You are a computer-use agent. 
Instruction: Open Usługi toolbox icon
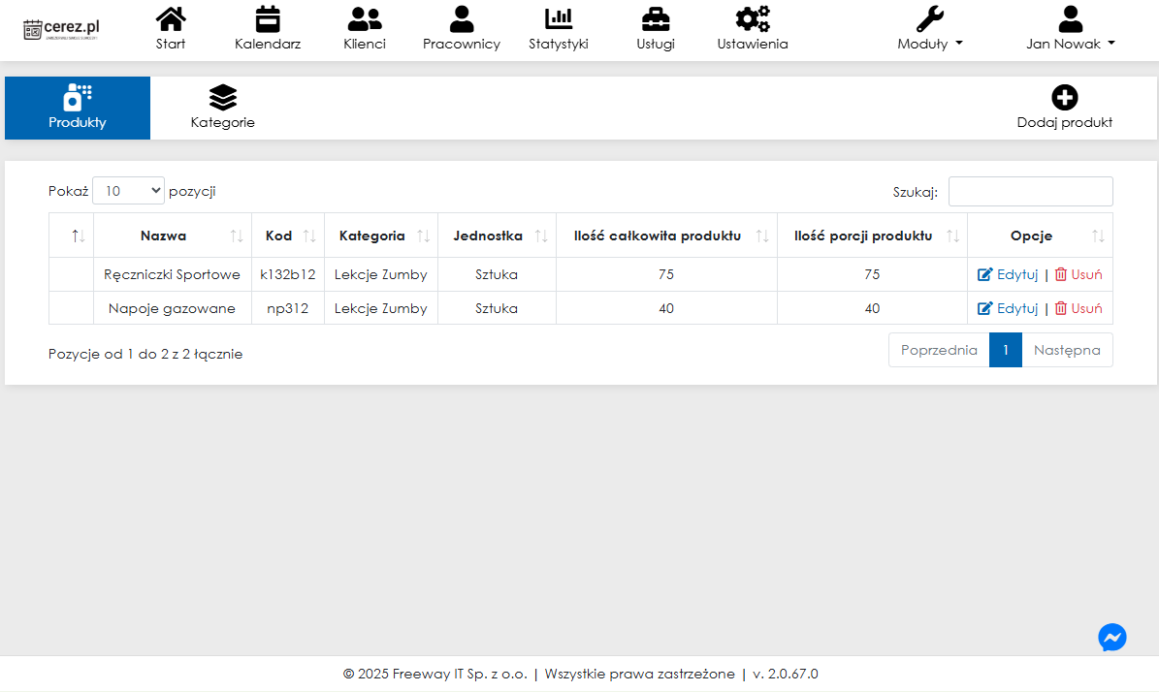(x=656, y=18)
